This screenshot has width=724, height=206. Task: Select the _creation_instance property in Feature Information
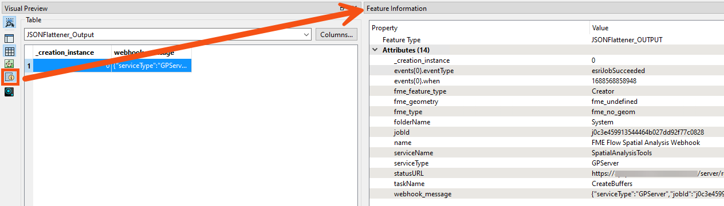tap(422, 60)
